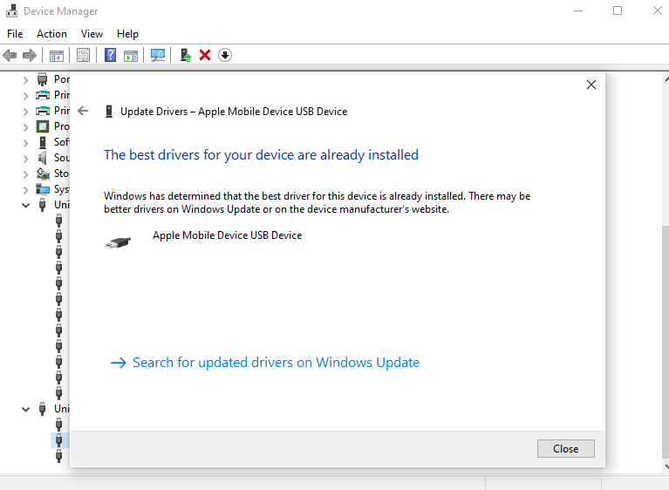Select the Processors chip icon
This screenshot has width=669, height=490.
pos(43,126)
